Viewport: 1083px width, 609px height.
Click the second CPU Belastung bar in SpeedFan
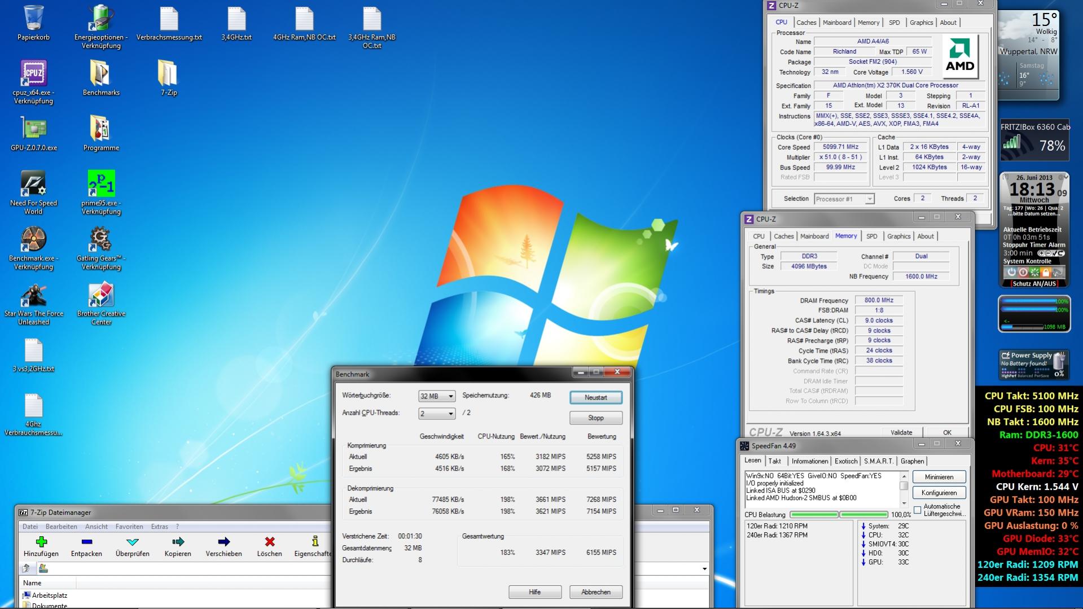click(x=864, y=515)
